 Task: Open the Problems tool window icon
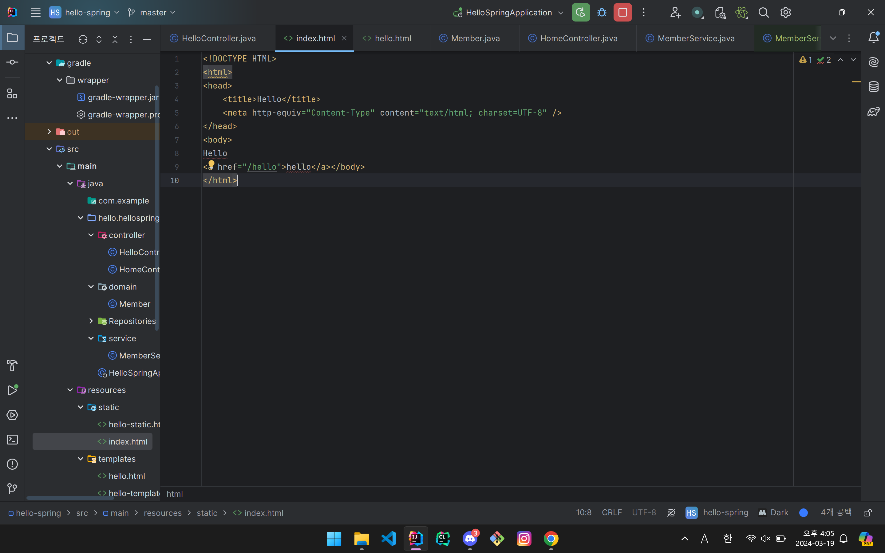tap(12, 464)
